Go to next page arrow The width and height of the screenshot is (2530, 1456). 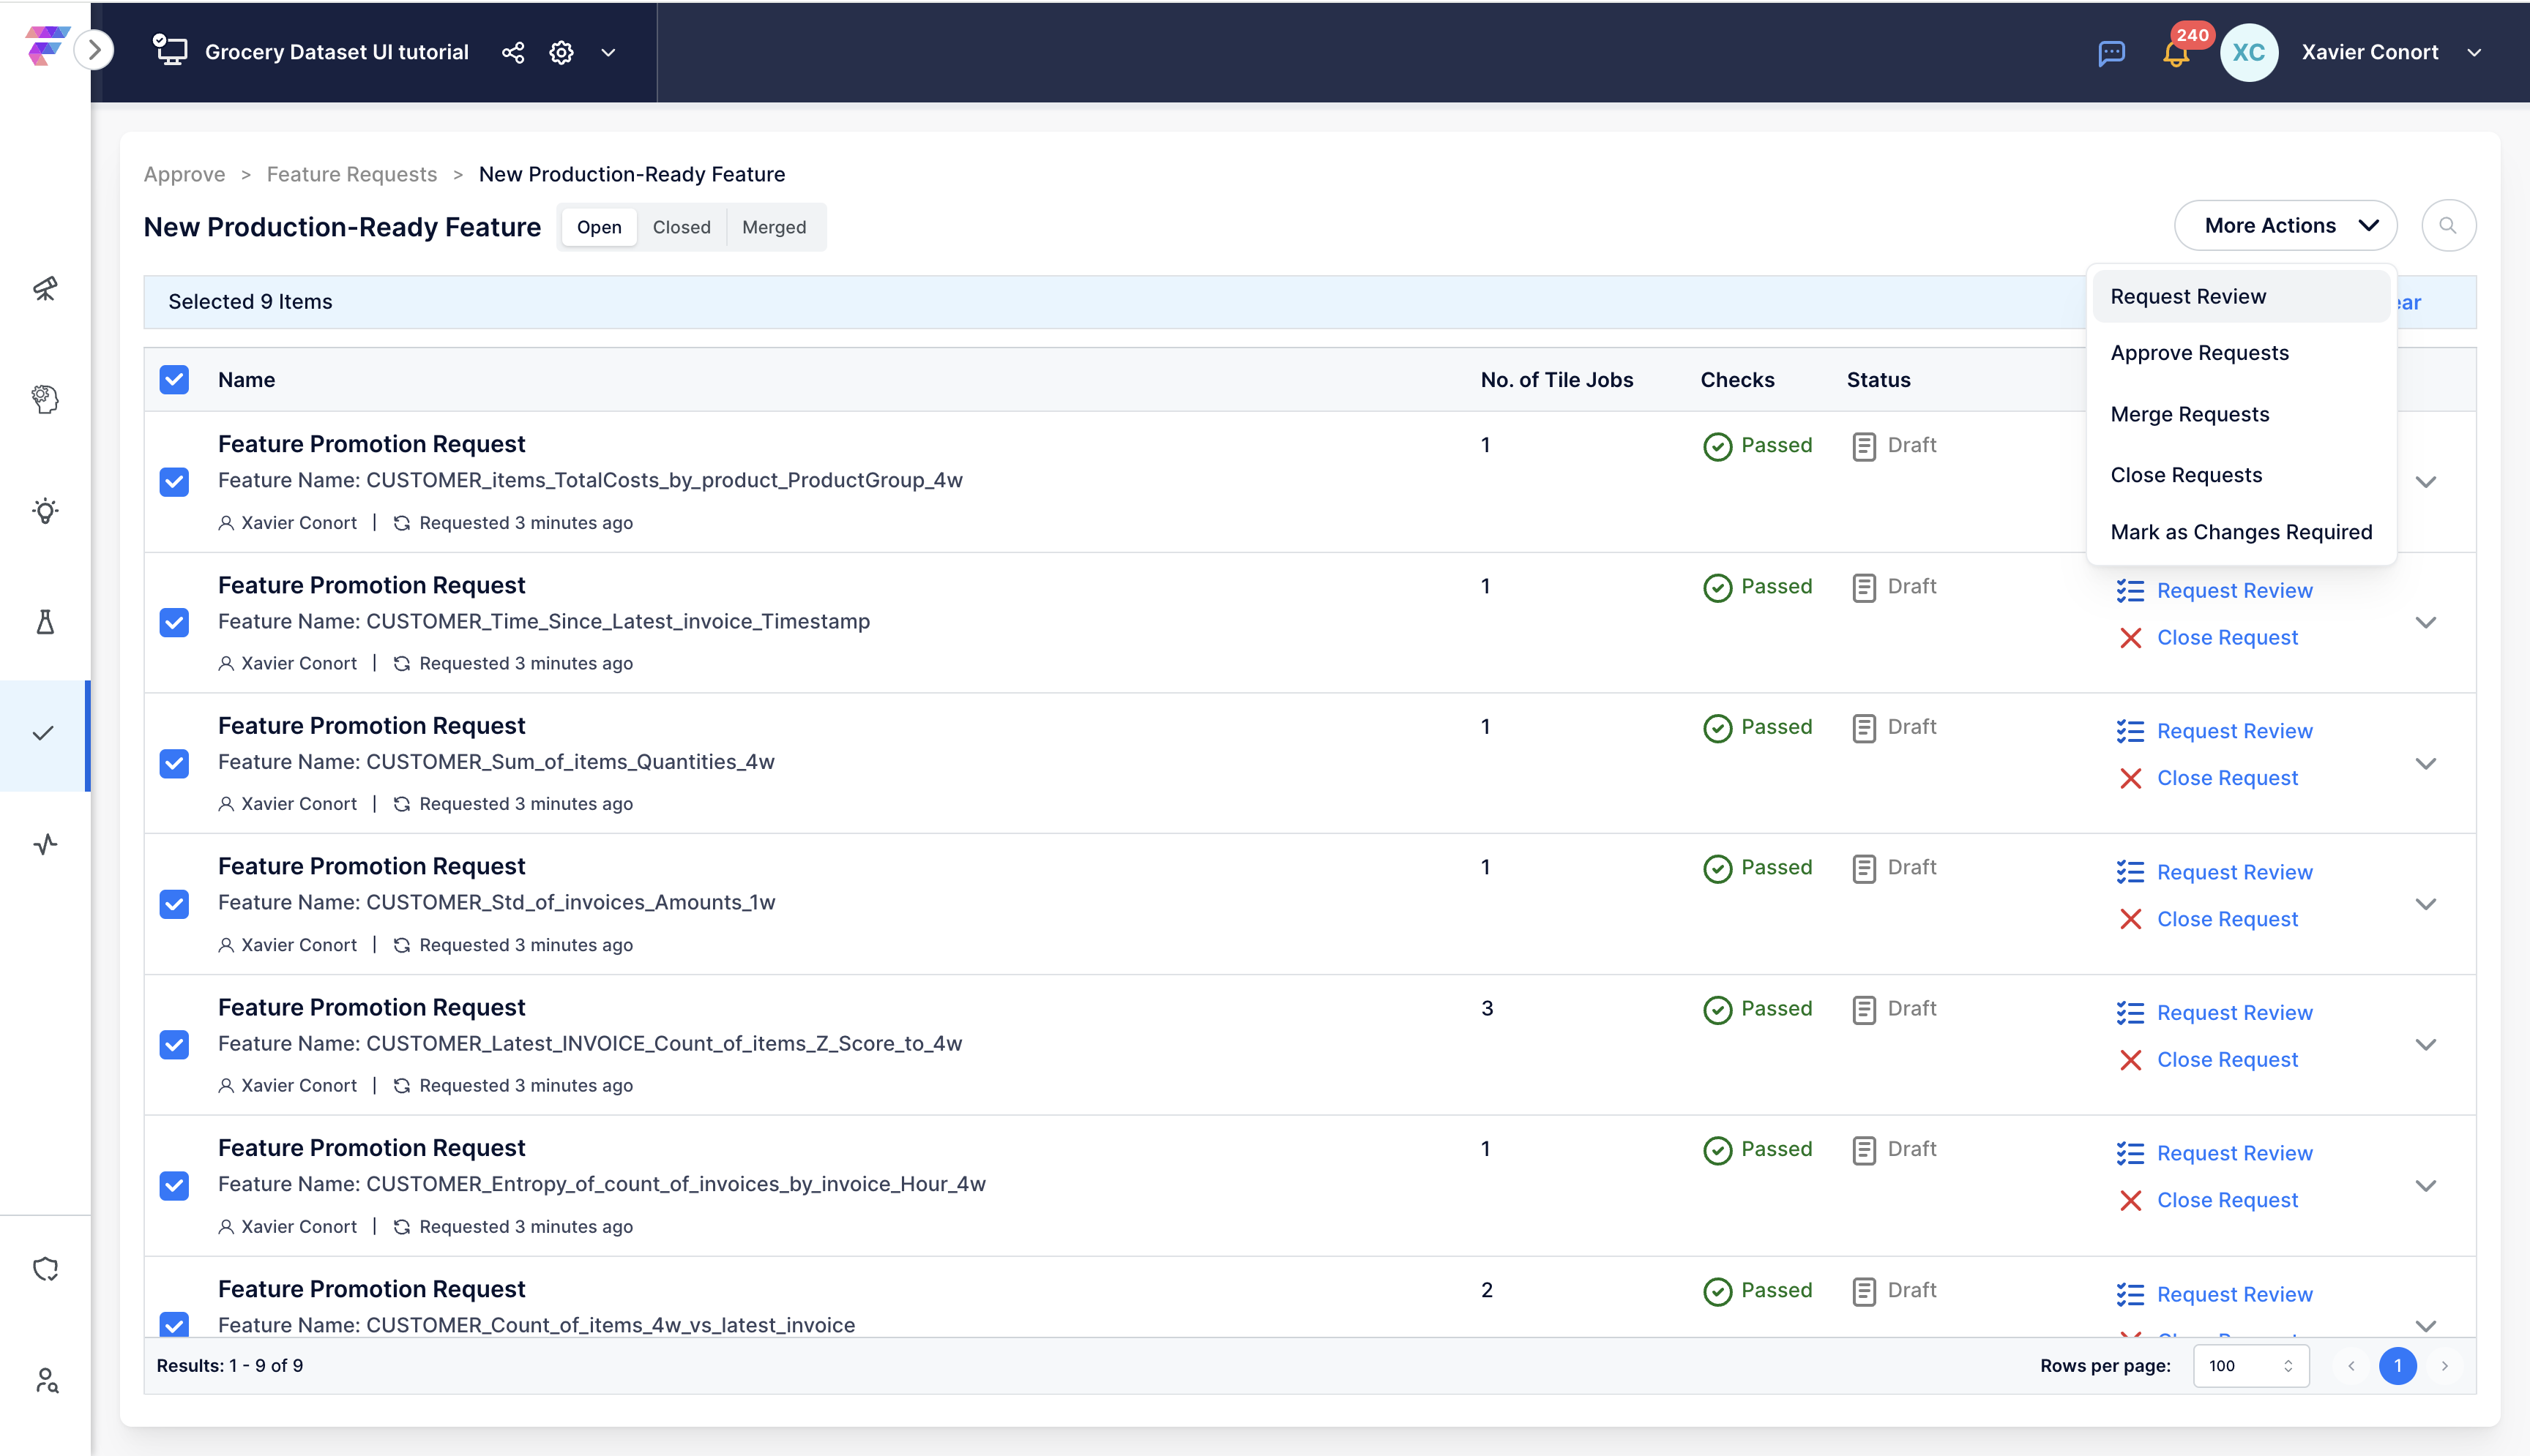click(2444, 1365)
